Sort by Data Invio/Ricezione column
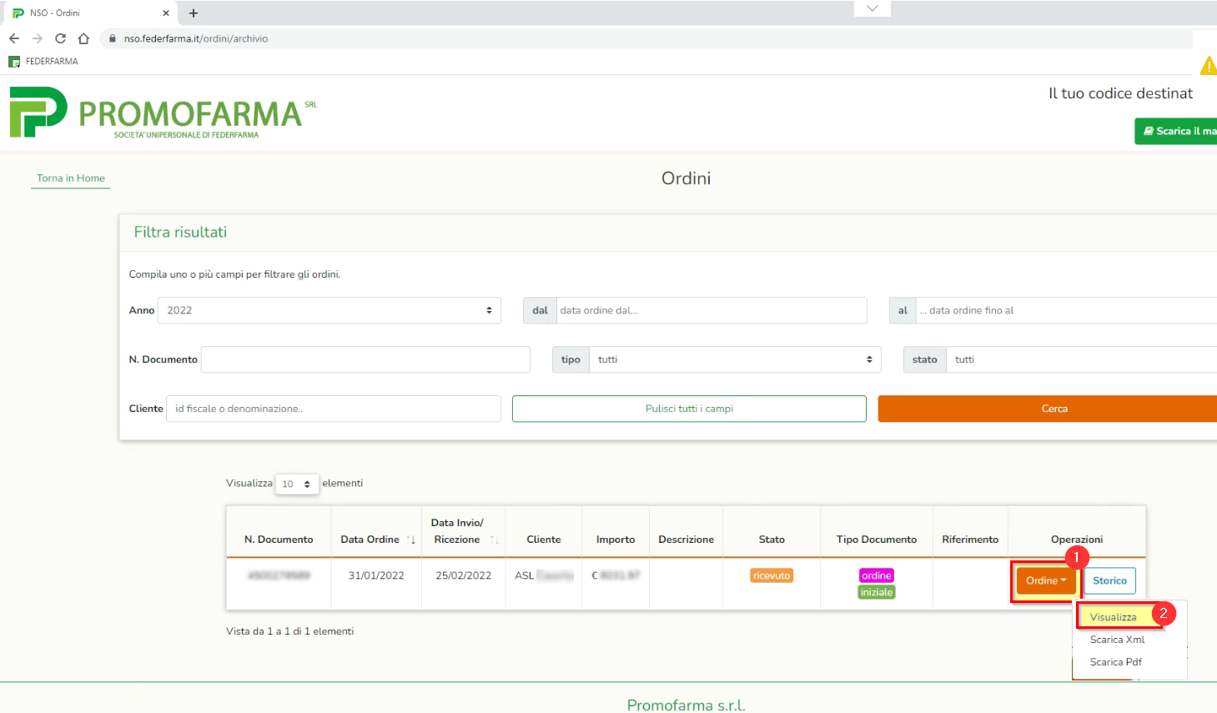 495,540
